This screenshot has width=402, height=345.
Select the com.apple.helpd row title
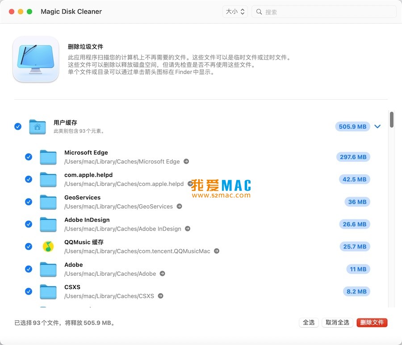pyautogui.click(x=88, y=175)
